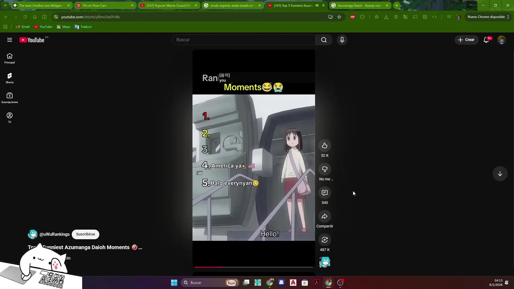The image size is (514, 289).
Task: Click the trash can extension icon
Action: pos(396,17)
